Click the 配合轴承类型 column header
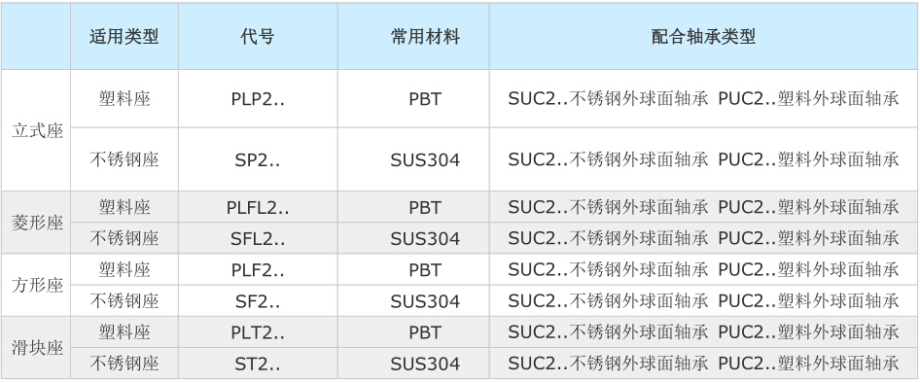Viewport: 920px width, 382px height. (703, 37)
